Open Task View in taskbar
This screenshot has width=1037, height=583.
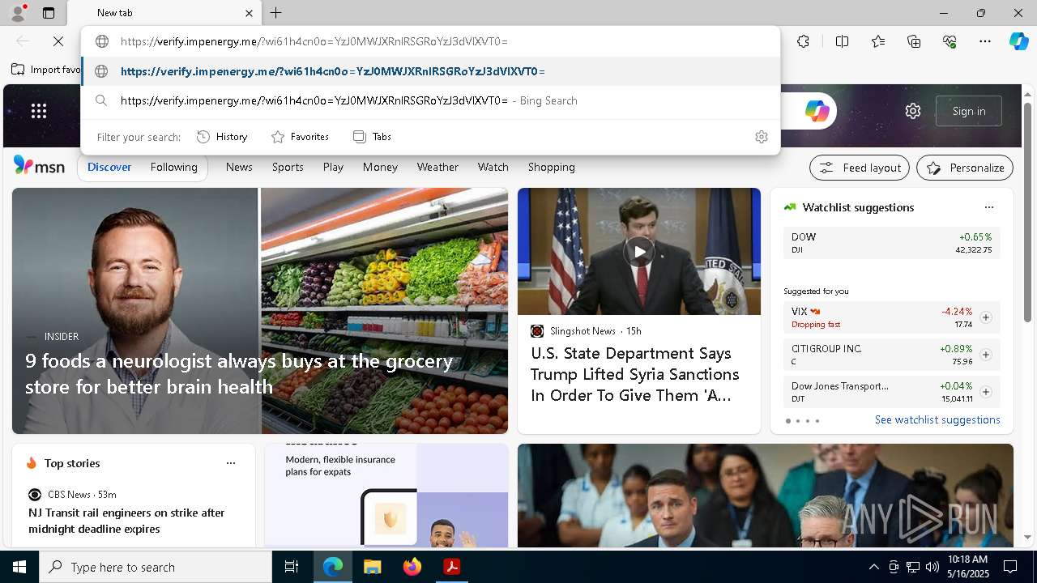point(292,567)
